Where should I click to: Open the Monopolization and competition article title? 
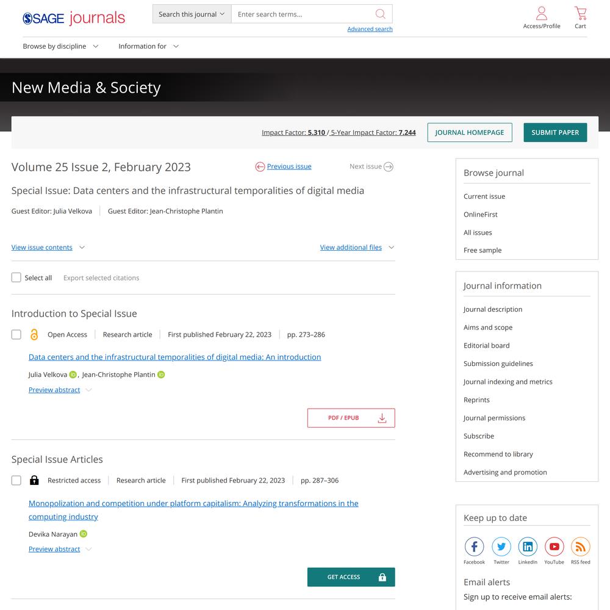pyautogui.click(x=193, y=510)
